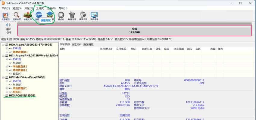Screen dimensions: 256x120
Task: Collapse the HD2:MsftVirtualDisk disk node
Action: (3, 77)
